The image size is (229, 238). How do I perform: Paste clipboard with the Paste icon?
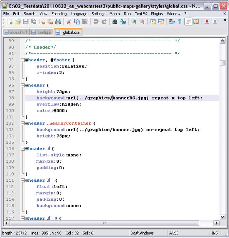[x=85, y=22]
